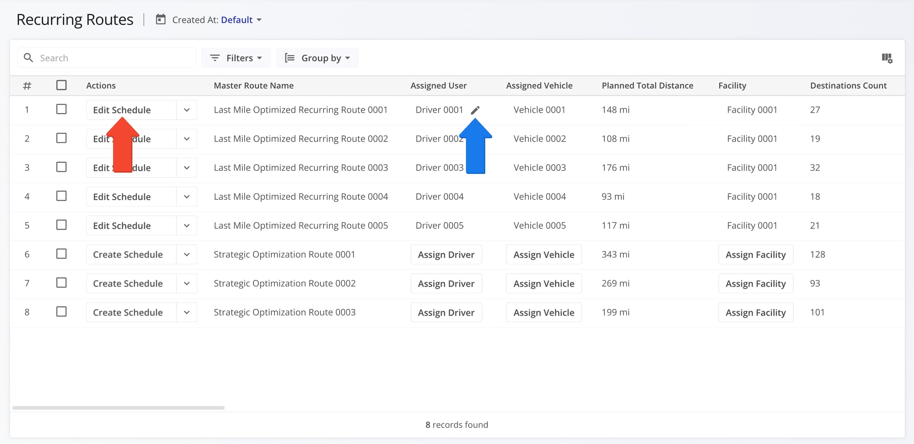This screenshot has width=914, height=444.
Task: Assign Driver to Strategic Optimization Route 0001
Action: [x=446, y=254]
